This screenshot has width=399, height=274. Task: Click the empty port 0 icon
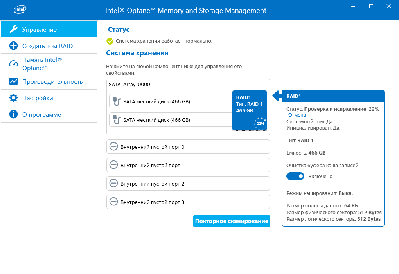coord(113,147)
